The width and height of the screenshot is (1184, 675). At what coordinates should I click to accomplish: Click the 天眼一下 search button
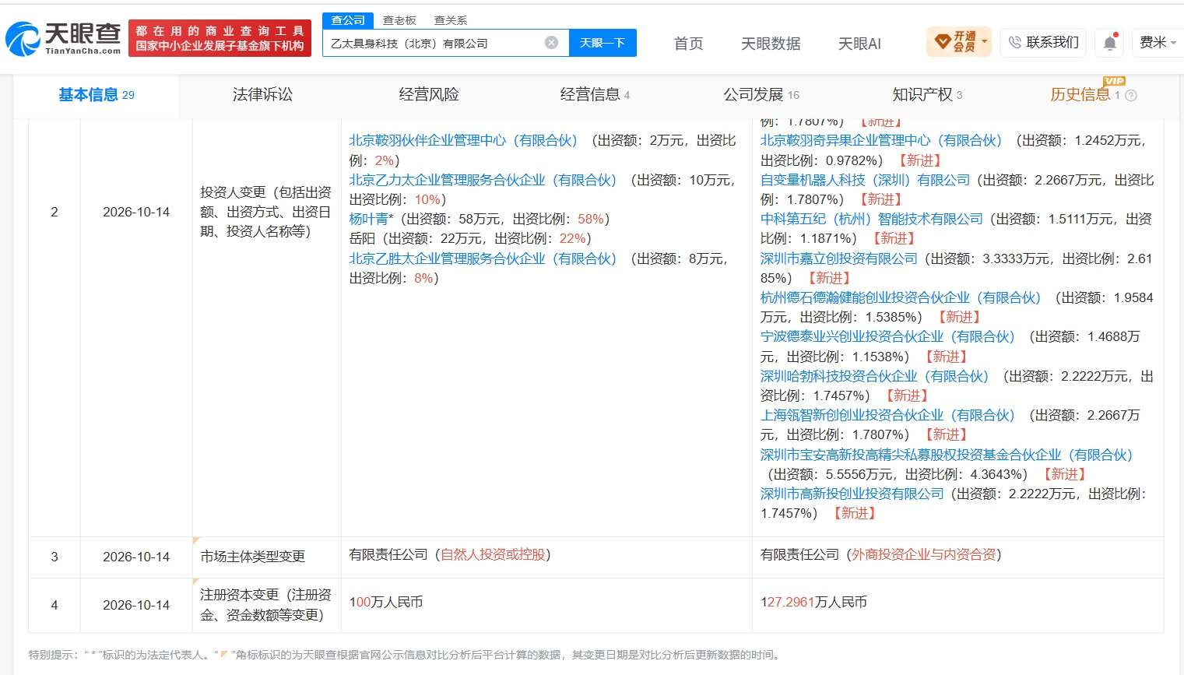click(x=603, y=43)
